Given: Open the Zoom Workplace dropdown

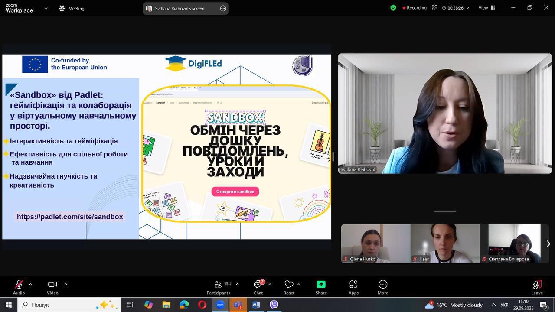Looking at the screenshot, I should [x=46, y=8].
